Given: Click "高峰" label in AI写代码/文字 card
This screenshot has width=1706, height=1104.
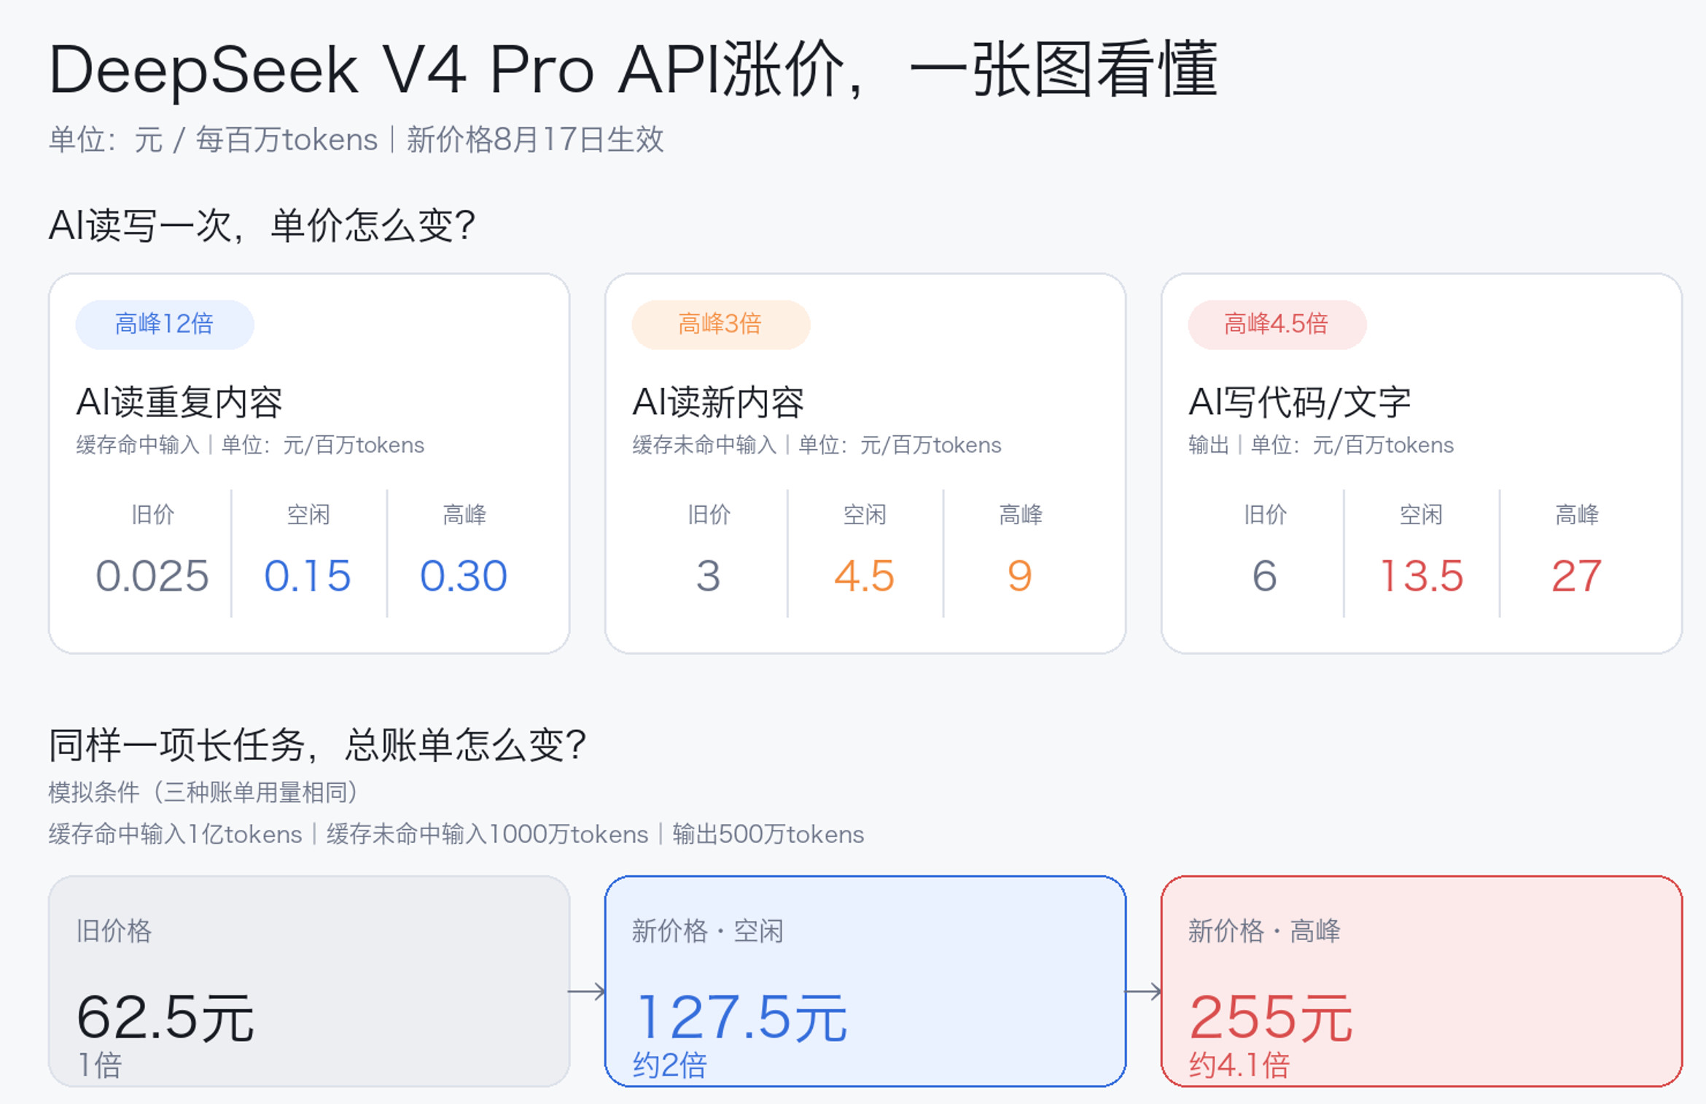Looking at the screenshot, I should (1577, 515).
